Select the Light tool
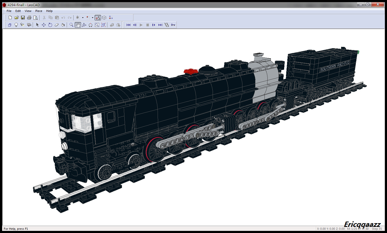 coord(16,25)
